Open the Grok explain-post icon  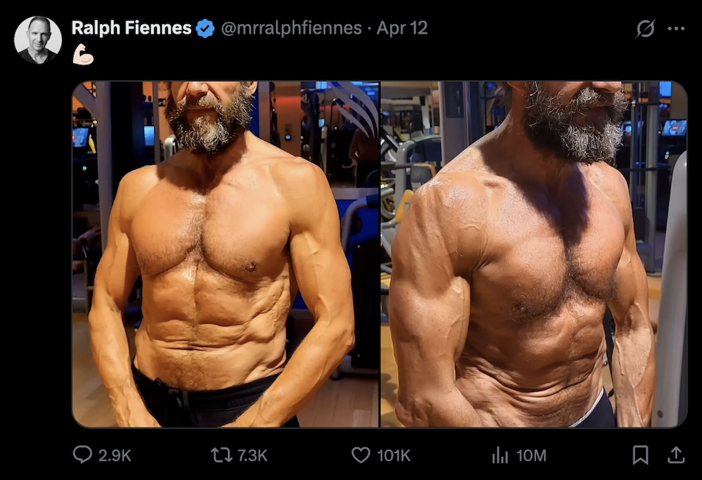click(x=645, y=28)
